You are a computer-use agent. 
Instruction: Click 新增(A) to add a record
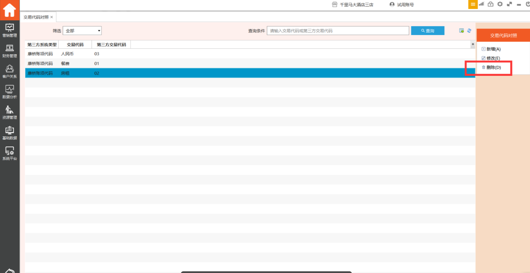pos(493,49)
